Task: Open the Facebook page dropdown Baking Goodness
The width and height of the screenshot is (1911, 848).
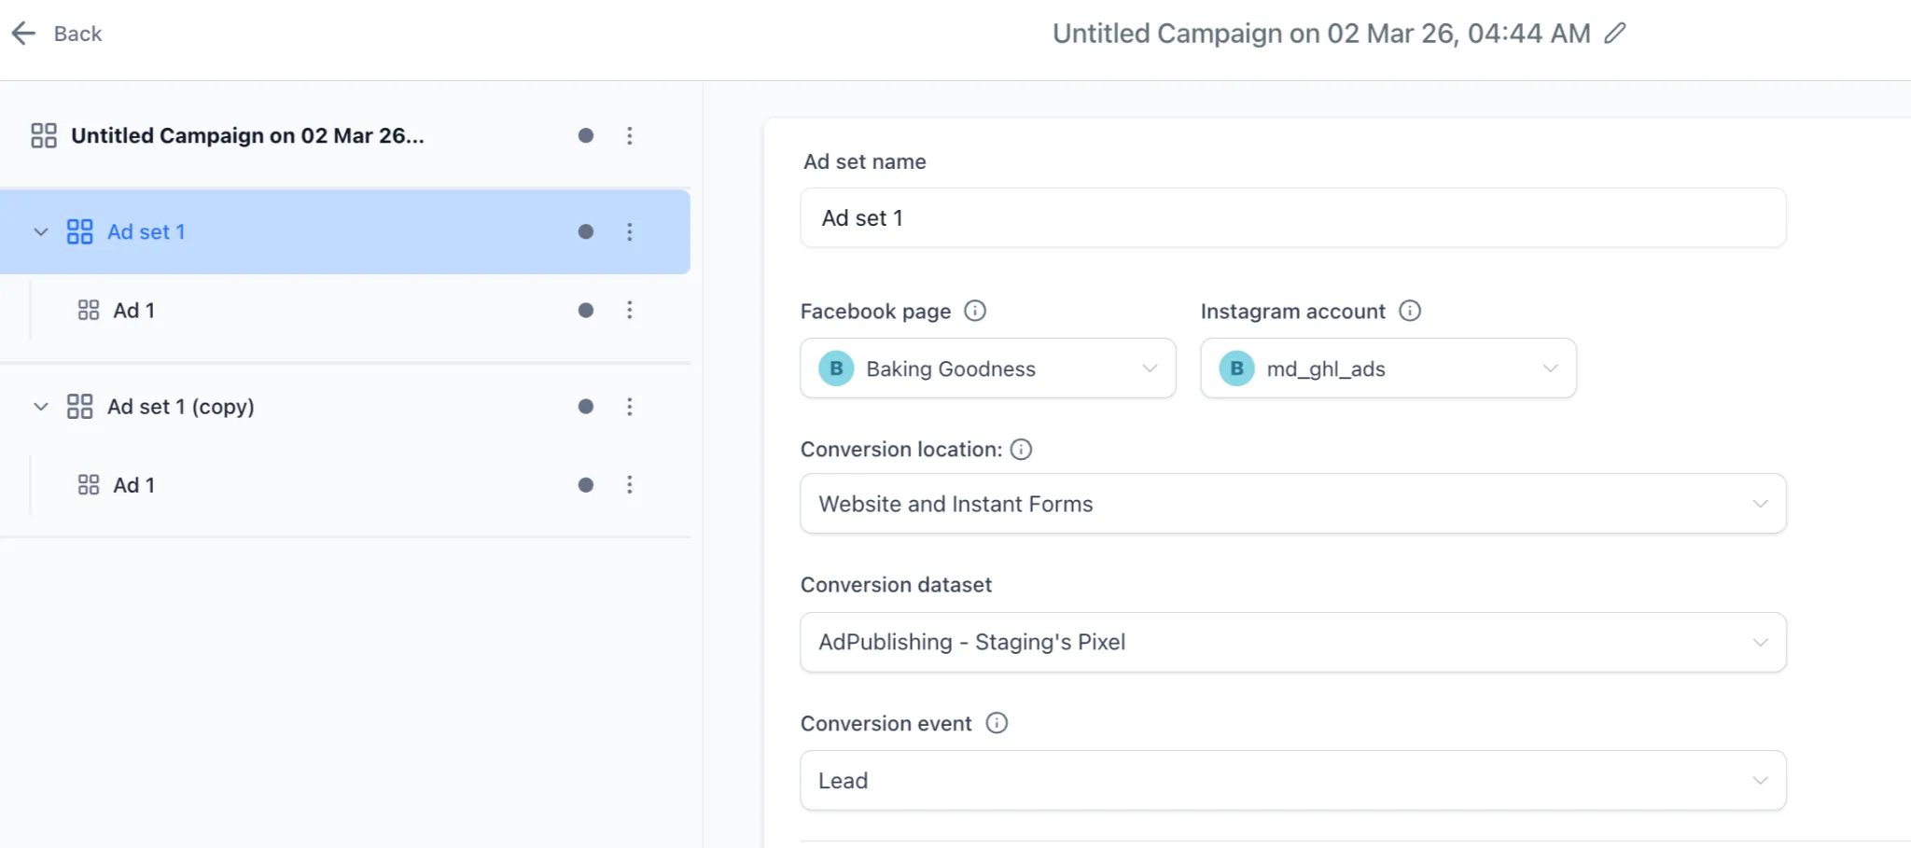Action: (x=987, y=368)
